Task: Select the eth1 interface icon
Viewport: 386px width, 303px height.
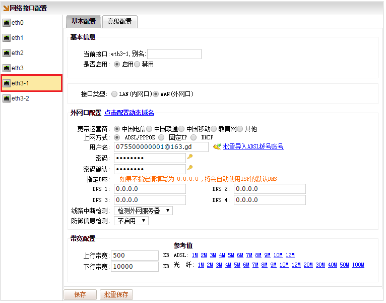Action: click(7, 38)
